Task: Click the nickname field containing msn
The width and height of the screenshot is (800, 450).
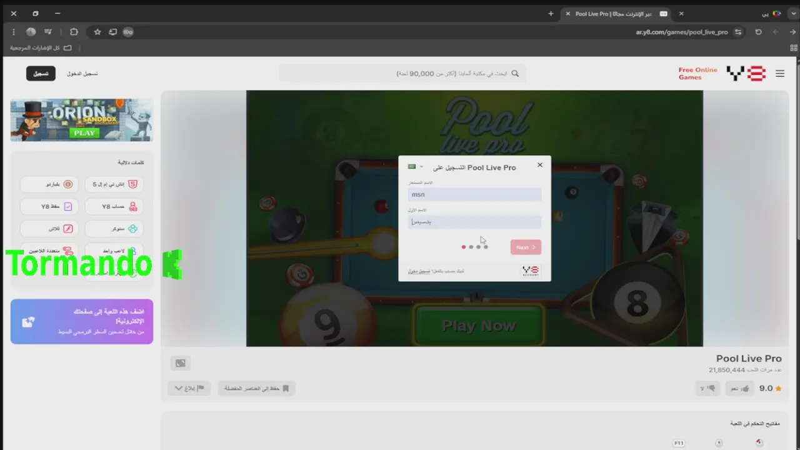Action: (x=474, y=194)
